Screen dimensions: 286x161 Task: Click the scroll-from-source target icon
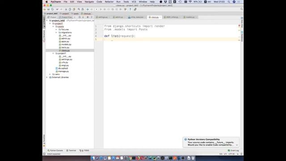click(x=80, y=17)
